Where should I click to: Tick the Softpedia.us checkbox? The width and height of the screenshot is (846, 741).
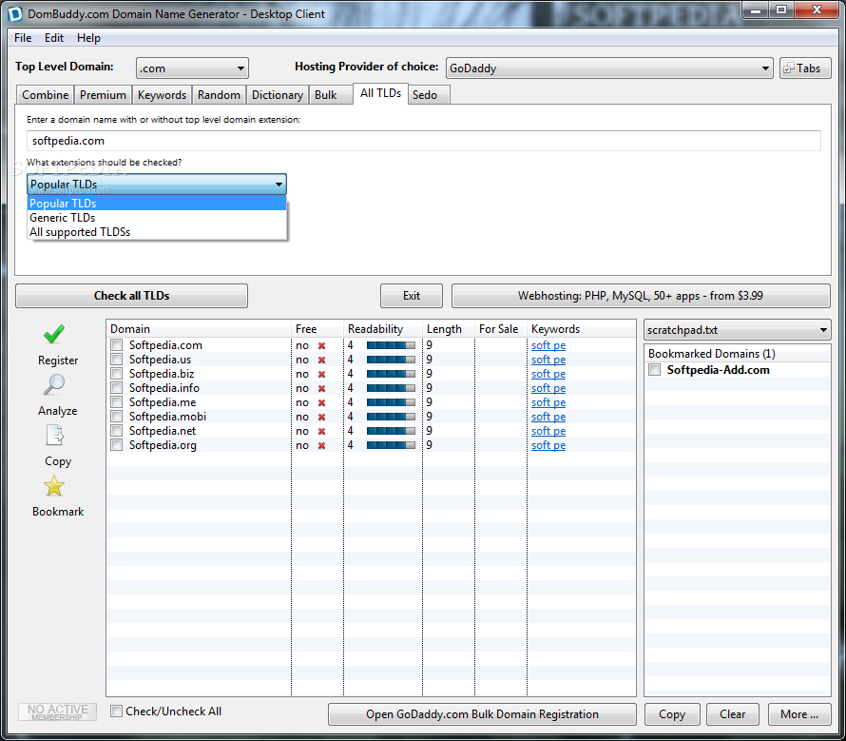pos(117,360)
